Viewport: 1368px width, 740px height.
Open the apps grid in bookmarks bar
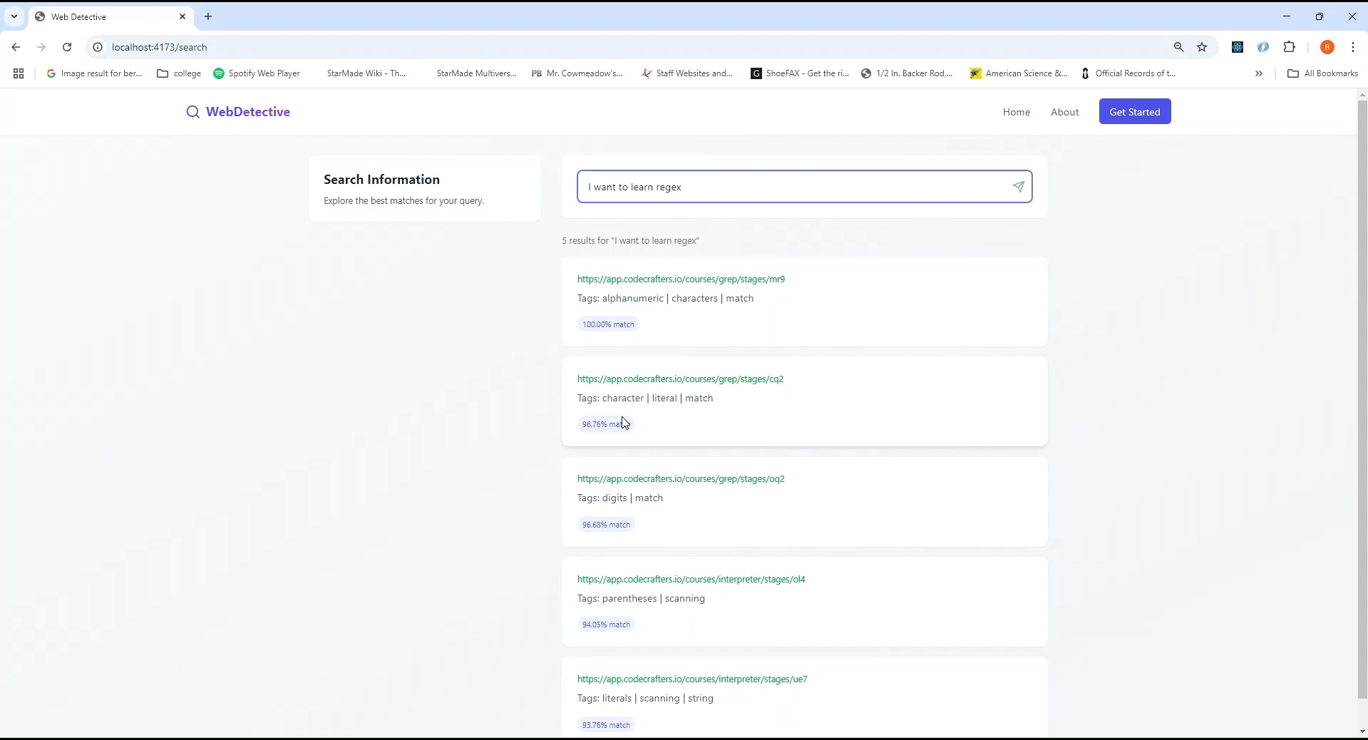[x=19, y=73]
